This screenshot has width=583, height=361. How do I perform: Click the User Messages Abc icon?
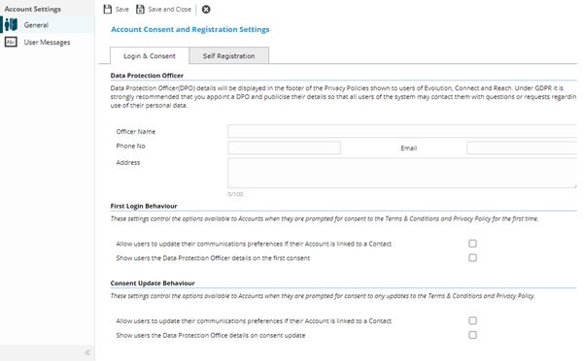(x=11, y=42)
